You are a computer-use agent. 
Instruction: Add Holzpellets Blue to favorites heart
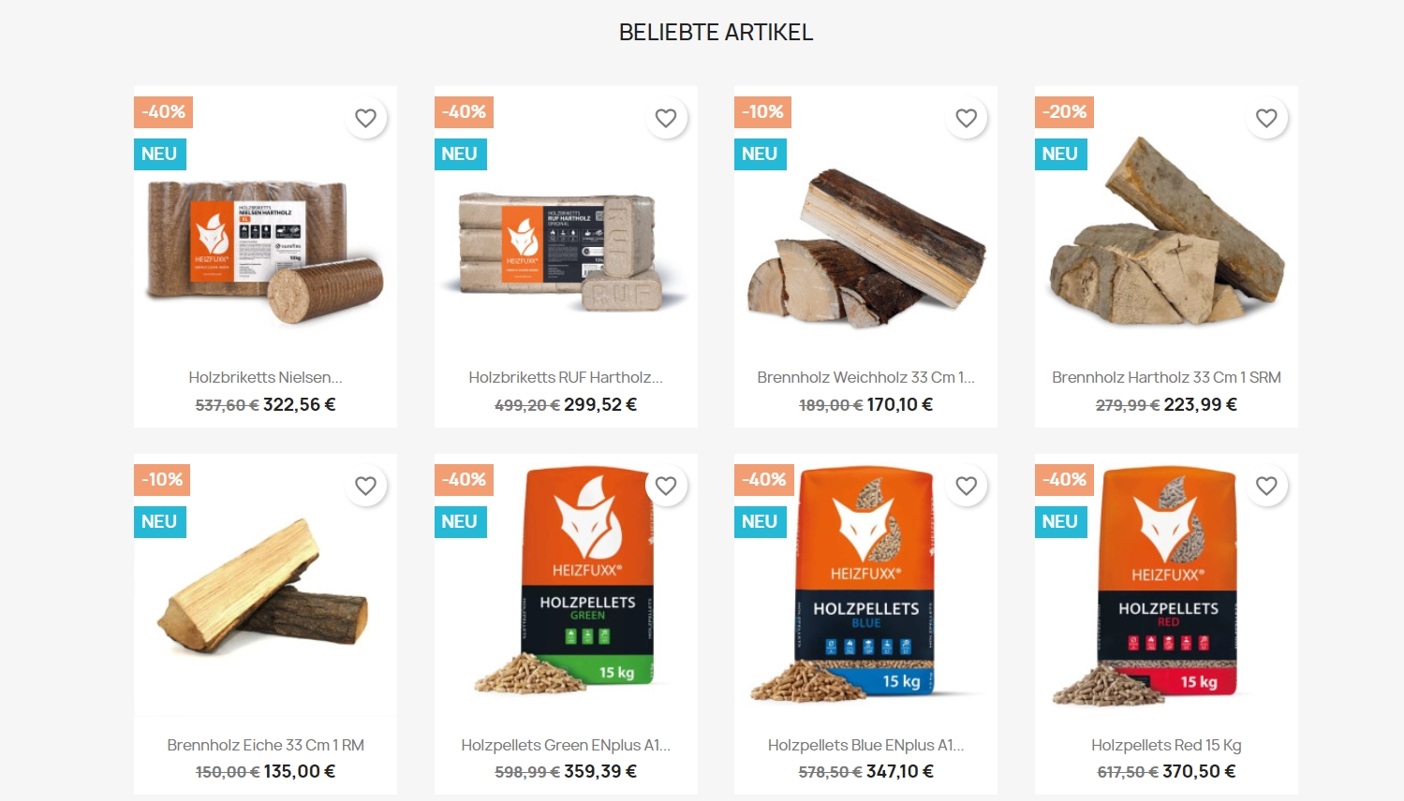[x=966, y=486]
